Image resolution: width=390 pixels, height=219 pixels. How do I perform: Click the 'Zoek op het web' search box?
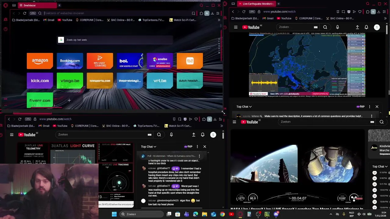coord(115,40)
